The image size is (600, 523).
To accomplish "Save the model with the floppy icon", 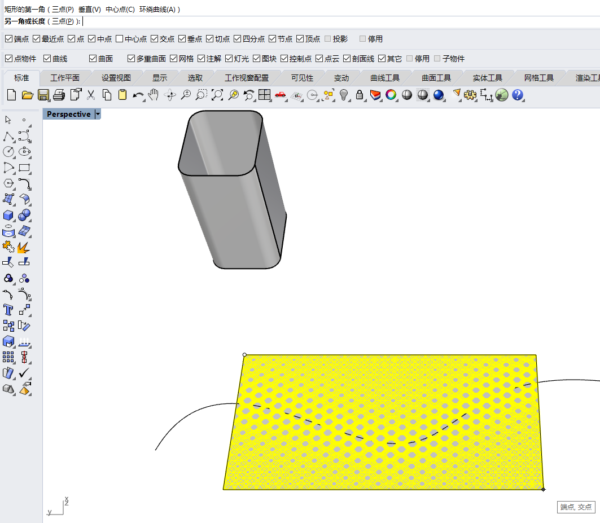I will [x=43, y=95].
